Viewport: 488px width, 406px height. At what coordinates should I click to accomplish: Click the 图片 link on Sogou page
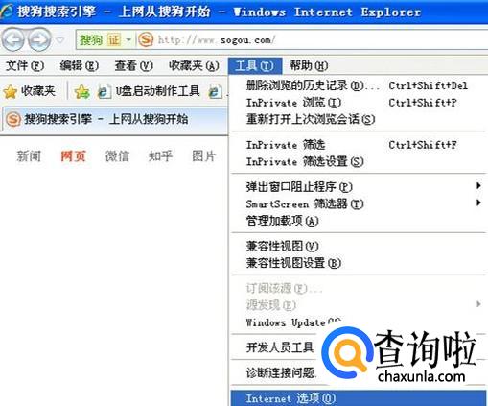(x=203, y=156)
